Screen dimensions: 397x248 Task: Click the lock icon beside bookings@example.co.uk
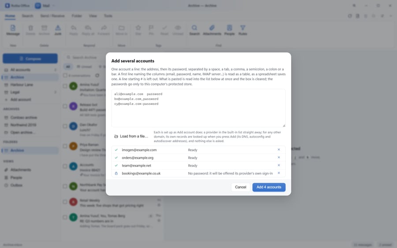(116, 174)
